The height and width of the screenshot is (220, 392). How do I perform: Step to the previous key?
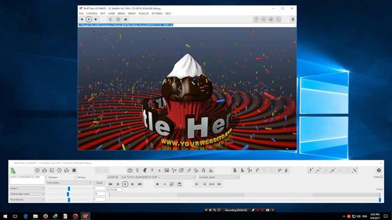118,184
